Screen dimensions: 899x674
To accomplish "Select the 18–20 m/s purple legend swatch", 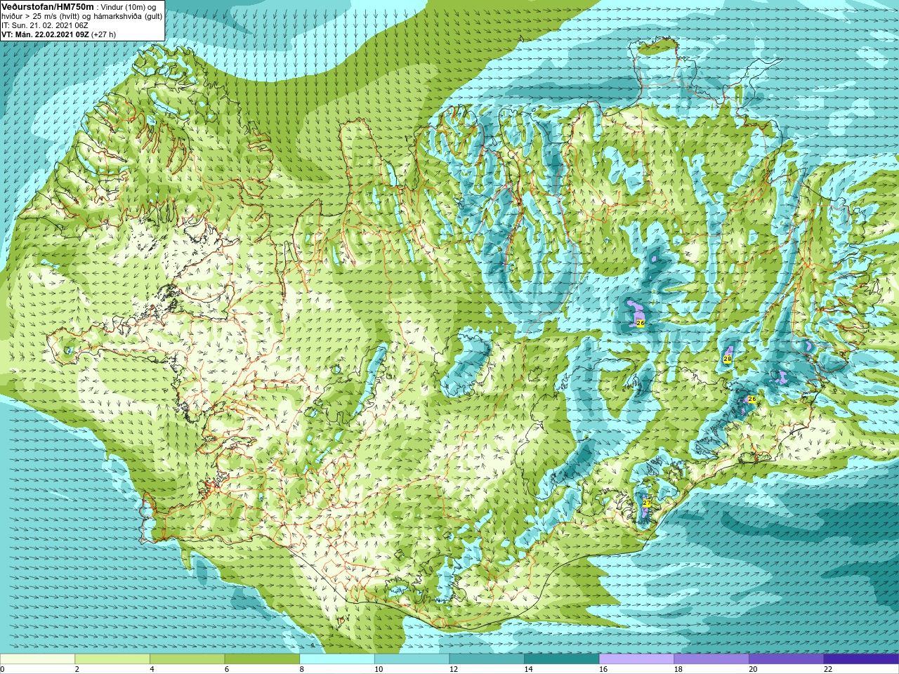I will [711, 659].
